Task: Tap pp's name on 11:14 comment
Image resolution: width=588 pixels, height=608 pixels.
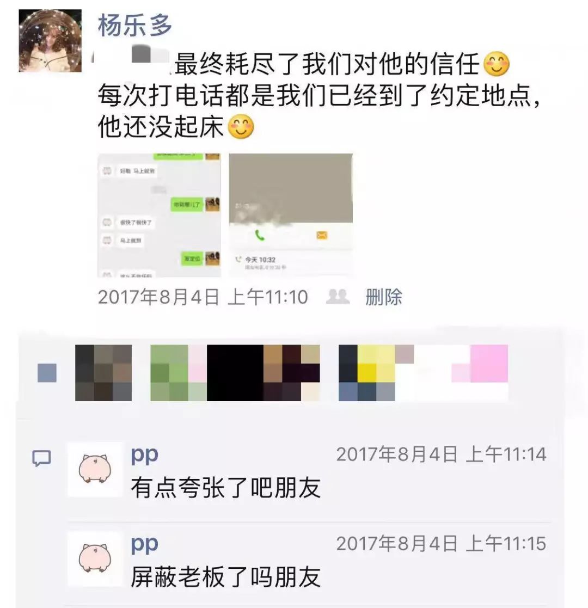Action: tap(144, 455)
